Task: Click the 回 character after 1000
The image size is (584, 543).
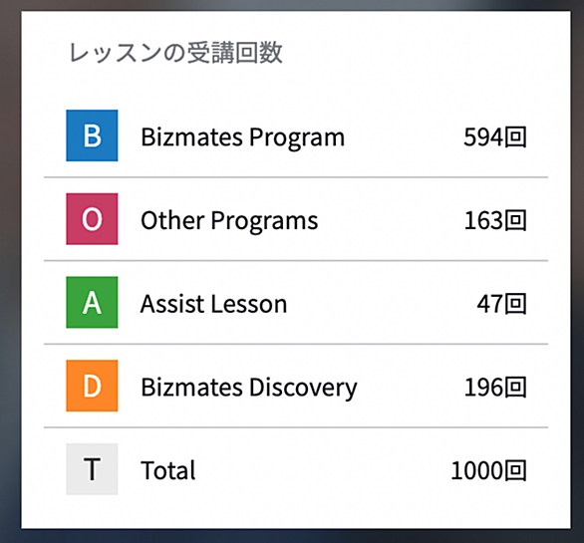Action: 516,470
